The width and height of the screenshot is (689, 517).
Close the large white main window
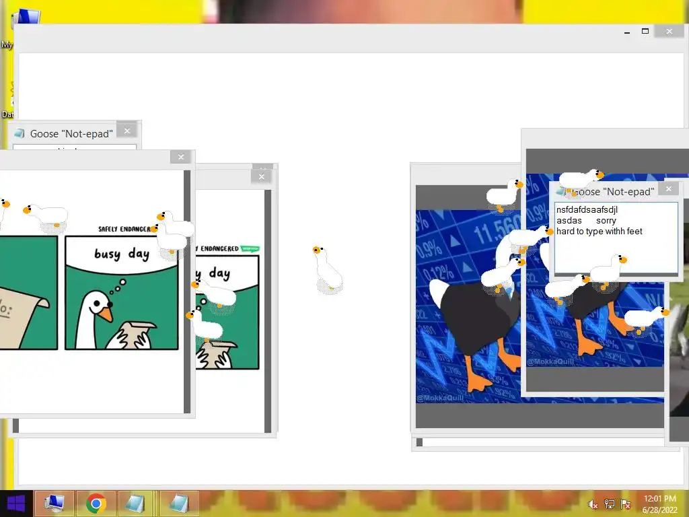(669, 31)
